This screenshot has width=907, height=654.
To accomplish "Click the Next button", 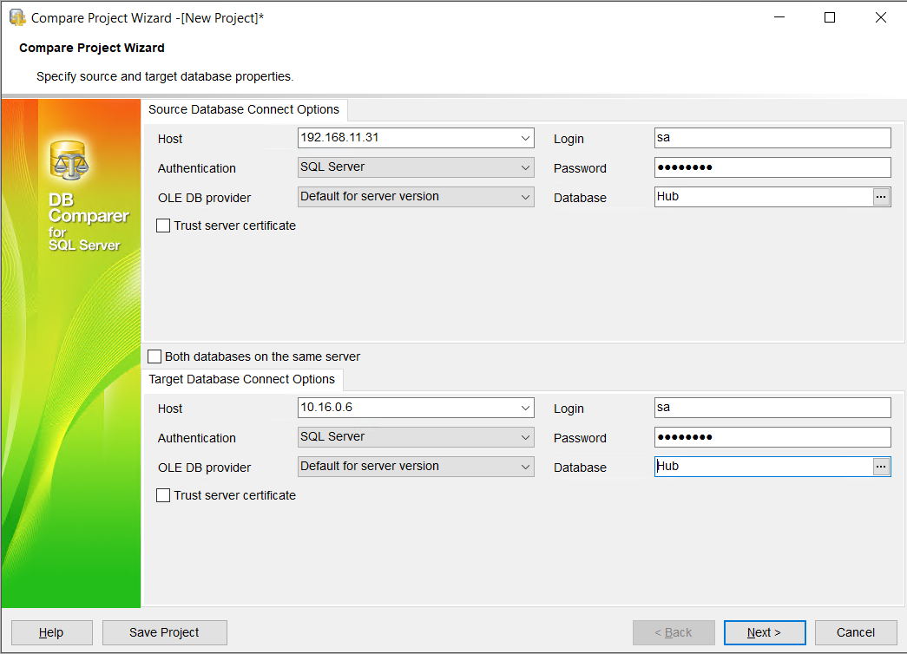I will [x=765, y=632].
